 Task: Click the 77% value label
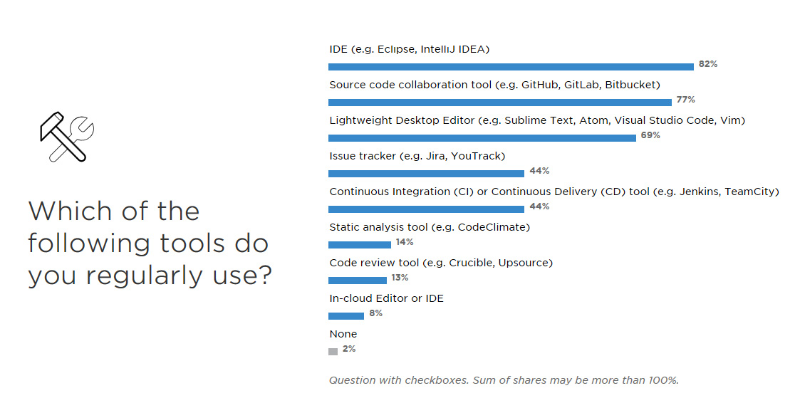click(685, 100)
